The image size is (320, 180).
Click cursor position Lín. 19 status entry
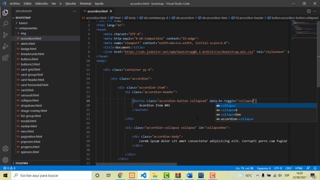click(x=244, y=168)
